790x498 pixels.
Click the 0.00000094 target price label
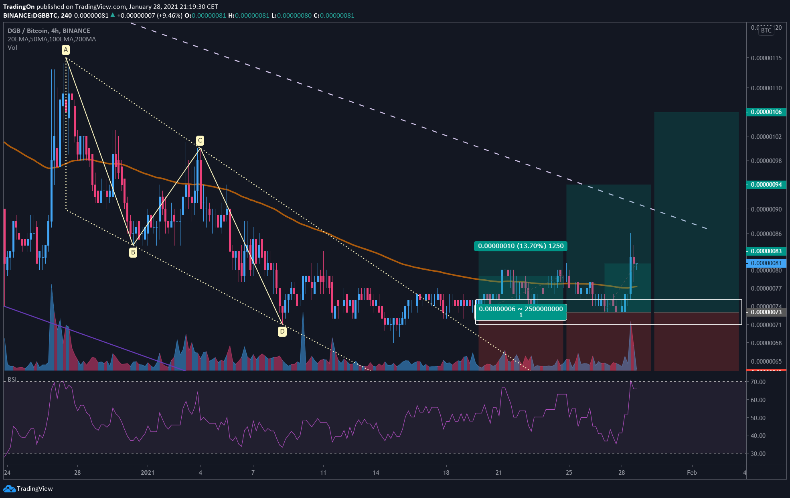[x=766, y=185]
